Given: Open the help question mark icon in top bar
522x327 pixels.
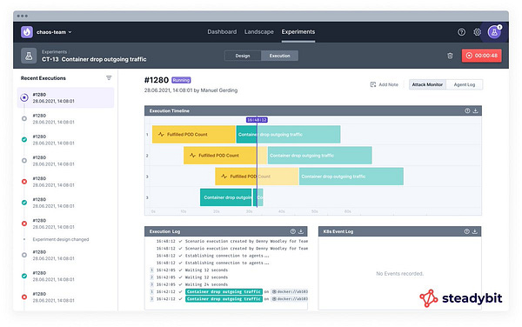Looking at the screenshot, I should pyautogui.click(x=461, y=32).
